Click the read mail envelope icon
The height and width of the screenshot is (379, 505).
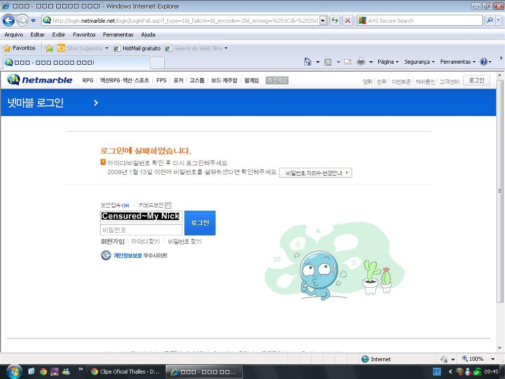[348, 62]
